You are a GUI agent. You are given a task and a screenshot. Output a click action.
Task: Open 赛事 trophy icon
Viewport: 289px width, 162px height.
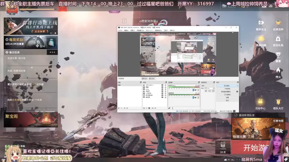pyautogui.click(x=278, y=55)
